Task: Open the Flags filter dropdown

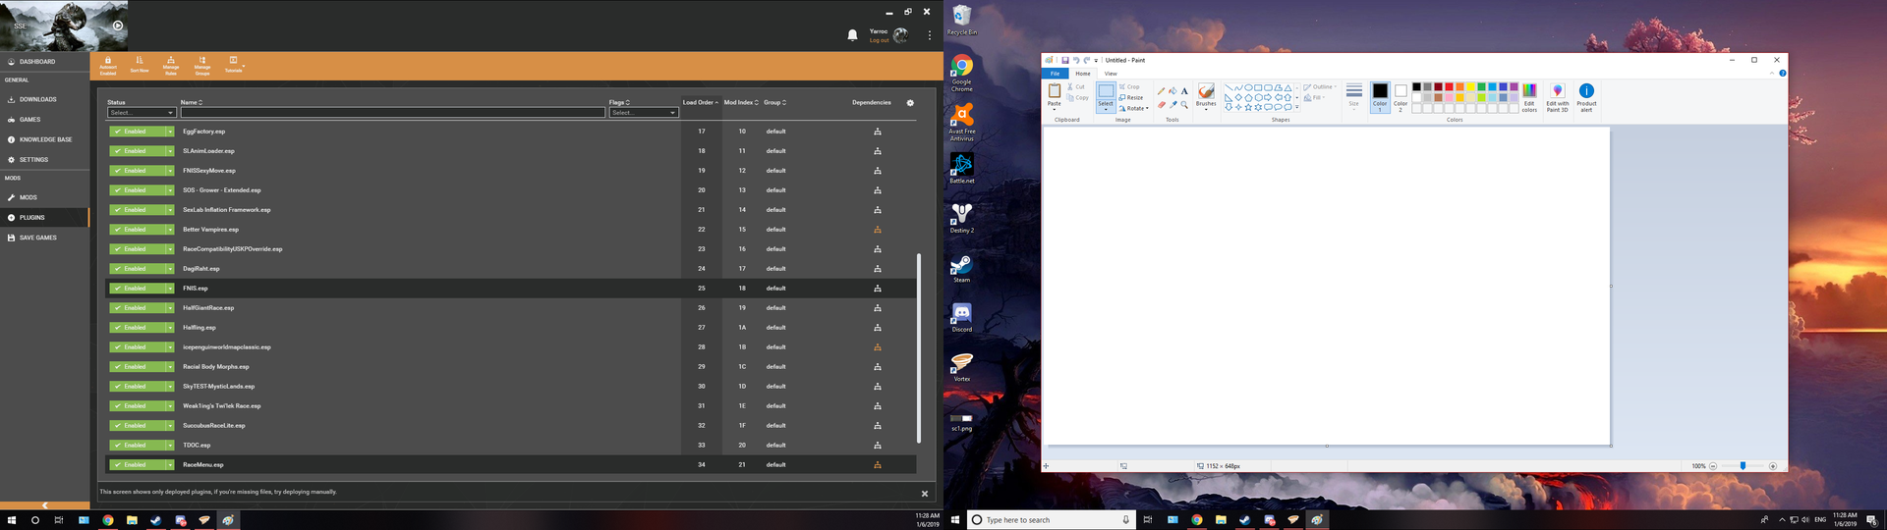Action: tap(644, 113)
